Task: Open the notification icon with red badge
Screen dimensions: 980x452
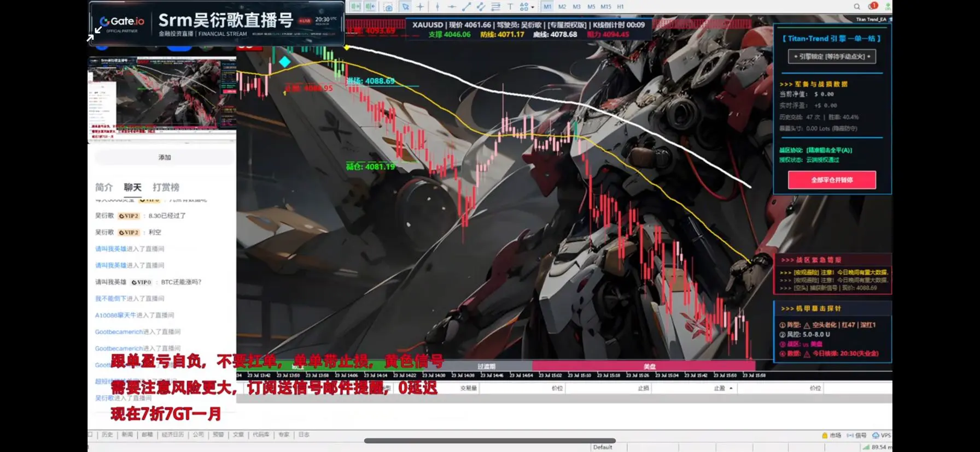Action: 872,6
